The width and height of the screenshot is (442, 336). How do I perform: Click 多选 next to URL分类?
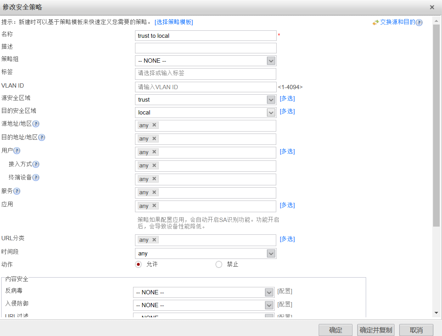287,239
